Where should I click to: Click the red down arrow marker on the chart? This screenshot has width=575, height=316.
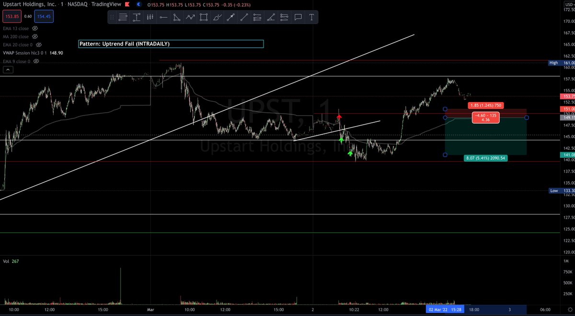(339, 117)
